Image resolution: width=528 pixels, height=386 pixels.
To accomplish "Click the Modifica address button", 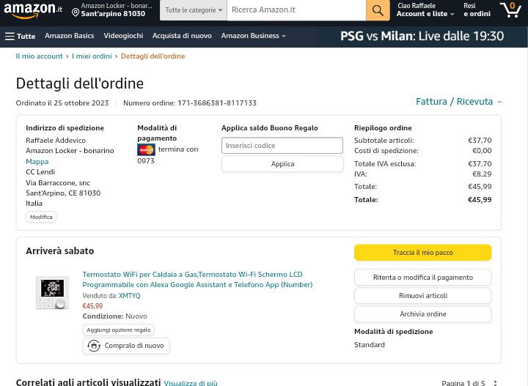I will [x=41, y=218].
